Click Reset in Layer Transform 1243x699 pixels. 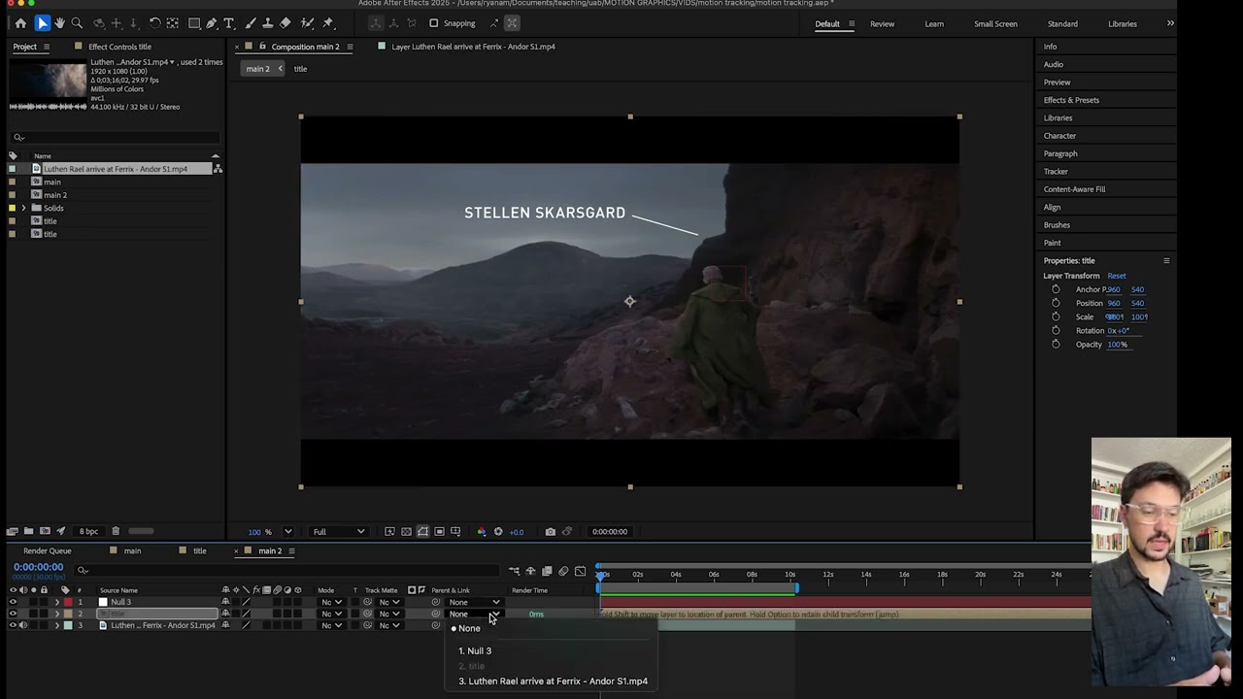pyautogui.click(x=1117, y=276)
